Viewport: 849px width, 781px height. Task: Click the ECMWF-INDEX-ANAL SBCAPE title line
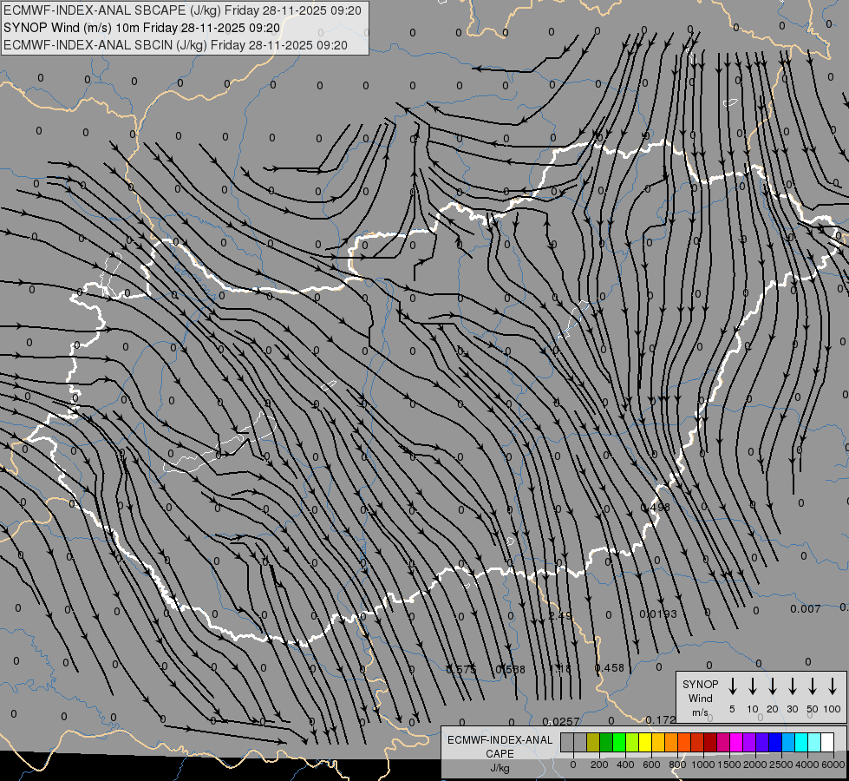(x=182, y=10)
